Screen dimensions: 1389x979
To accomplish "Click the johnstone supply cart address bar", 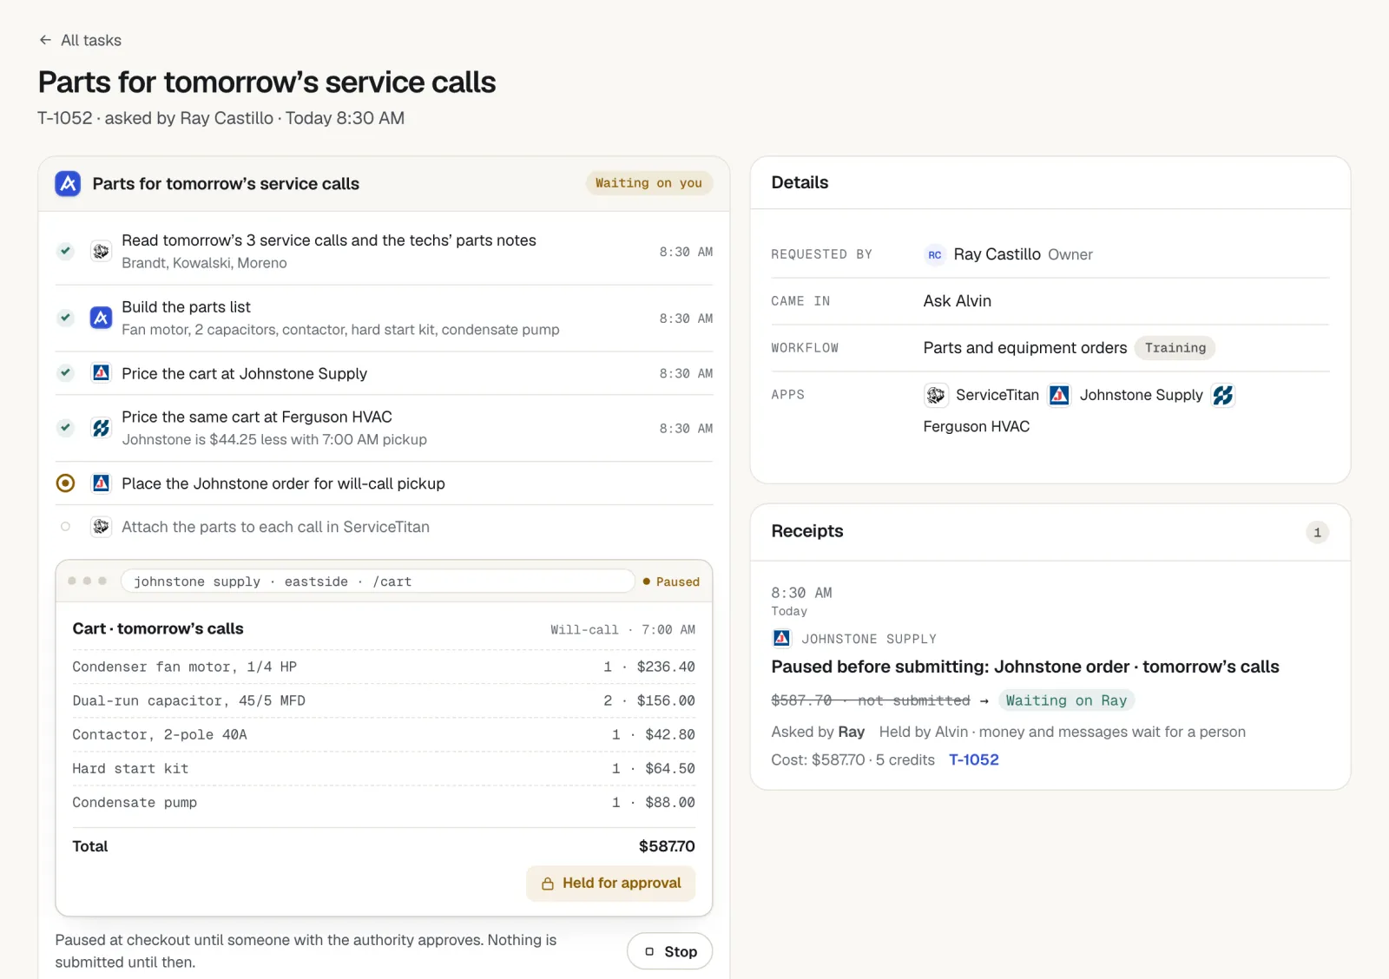I will pyautogui.click(x=378, y=581).
